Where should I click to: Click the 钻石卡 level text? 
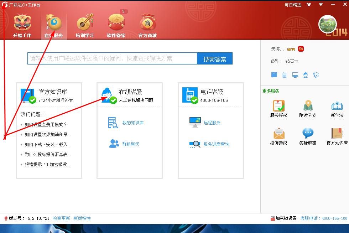pyautogui.click(x=292, y=61)
